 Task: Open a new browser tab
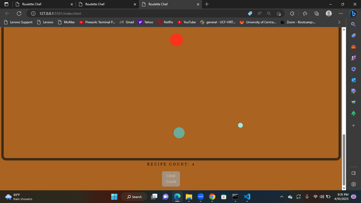[x=207, y=4]
